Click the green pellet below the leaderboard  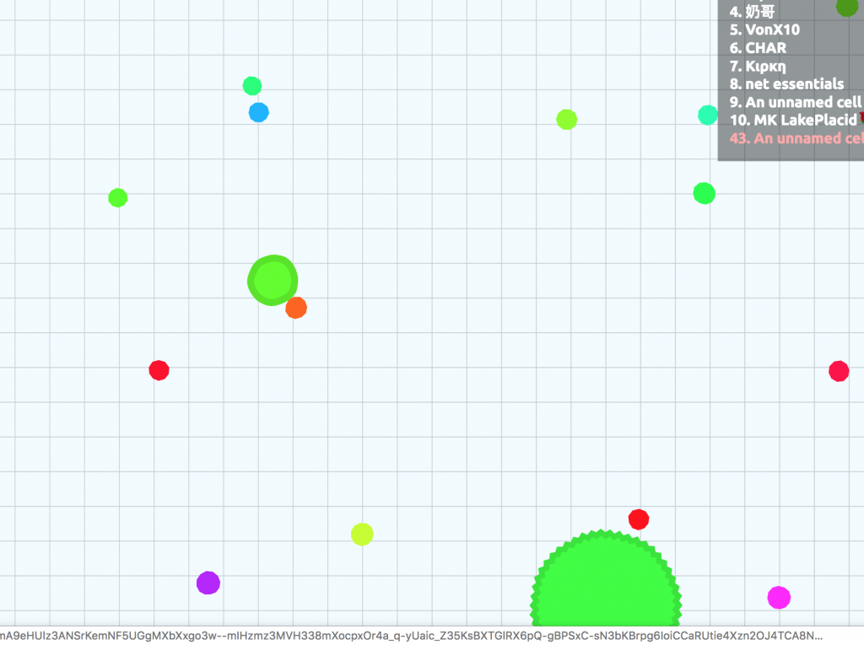(x=704, y=193)
